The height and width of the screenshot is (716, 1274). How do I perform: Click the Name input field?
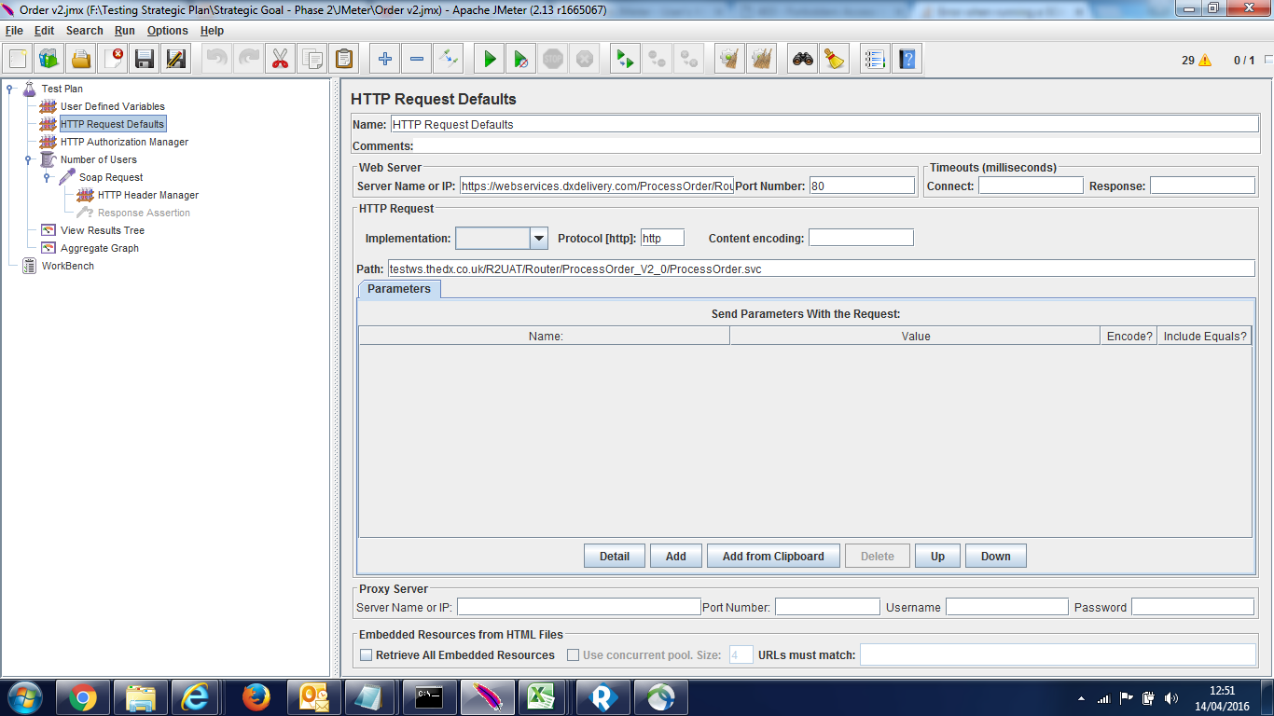click(824, 124)
